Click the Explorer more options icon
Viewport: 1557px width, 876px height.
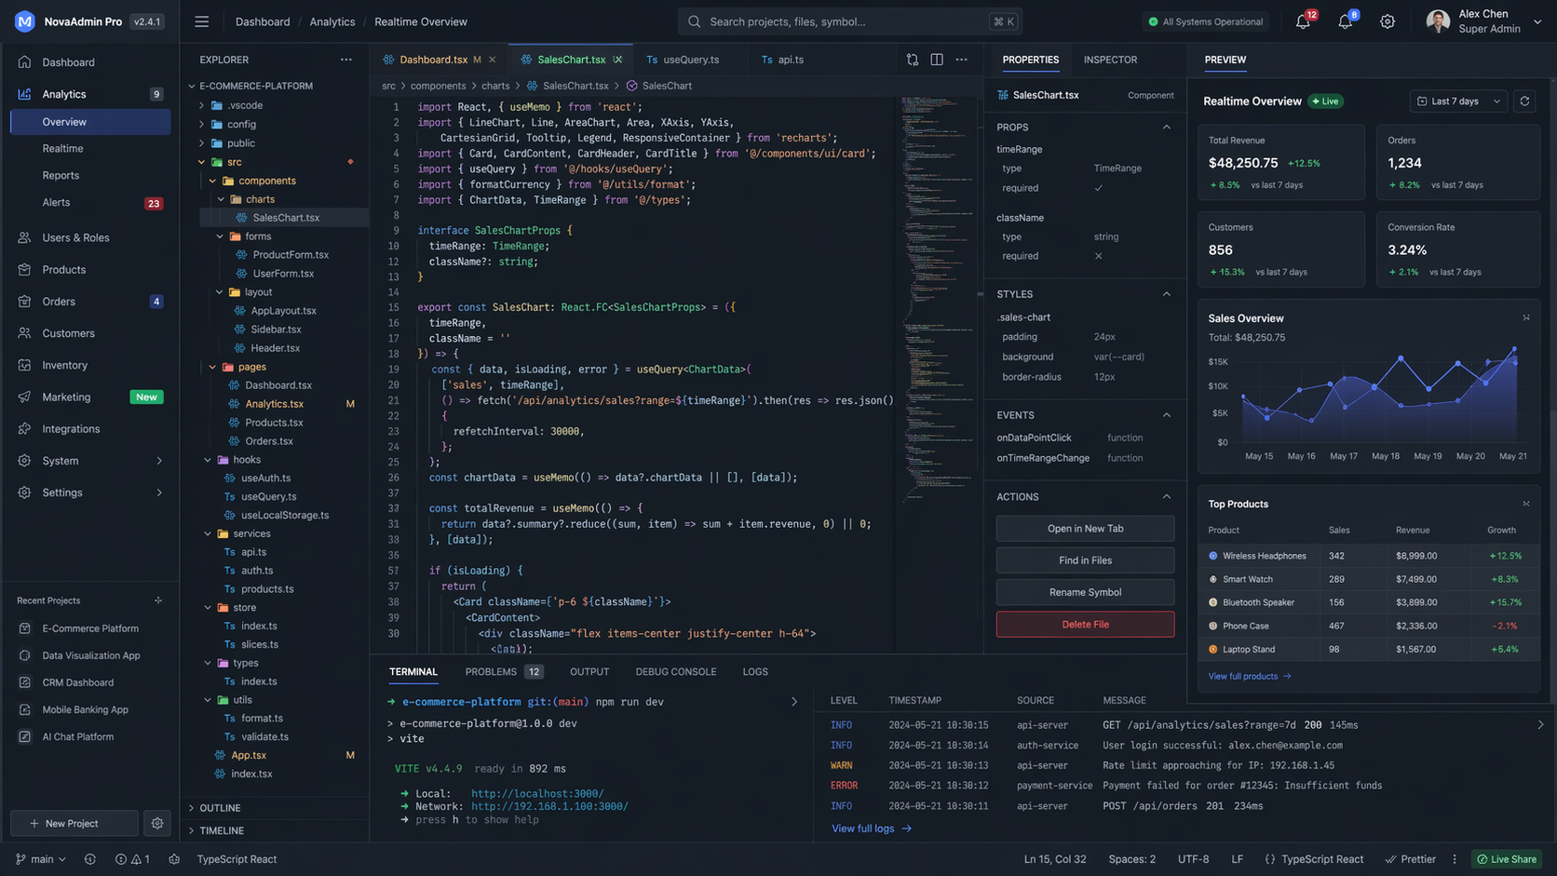tap(346, 60)
